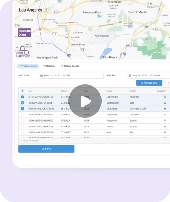Click the Oldsmobile make cell
170x202 pixels.
(112, 97)
